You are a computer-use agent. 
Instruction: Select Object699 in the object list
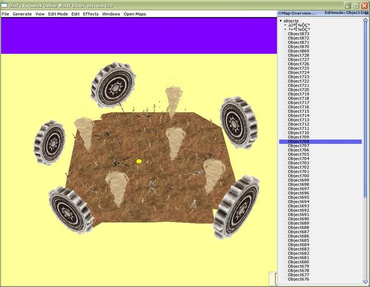(x=298, y=180)
